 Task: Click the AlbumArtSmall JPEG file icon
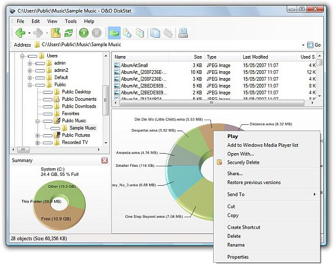pos(117,65)
